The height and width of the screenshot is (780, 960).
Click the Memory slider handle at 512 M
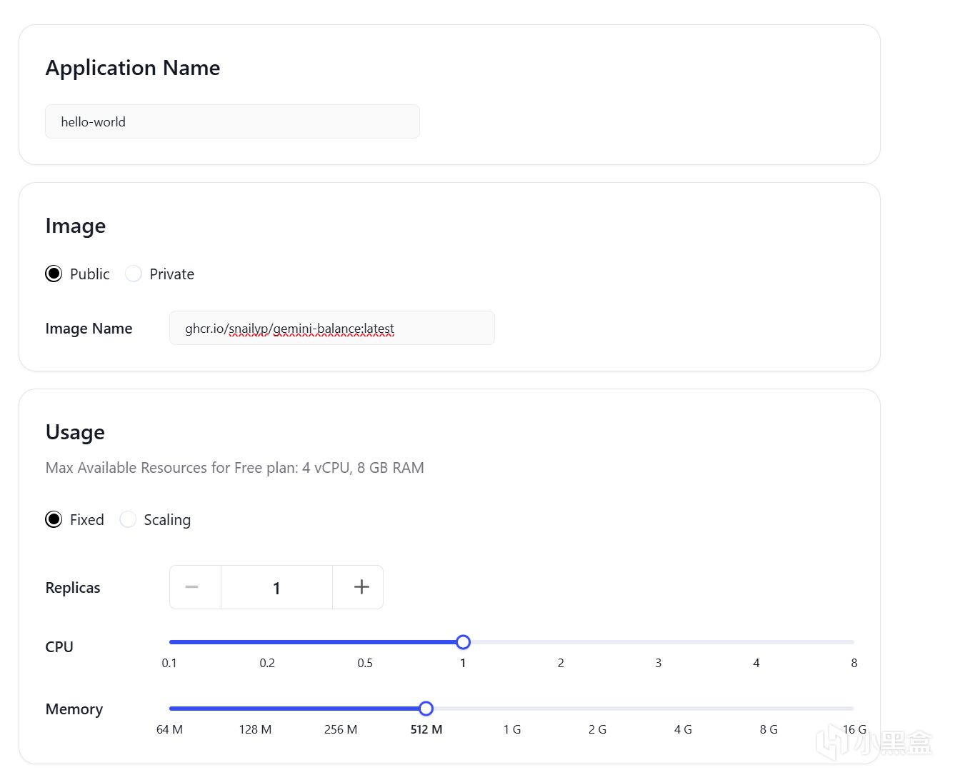(x=426, y=709)
